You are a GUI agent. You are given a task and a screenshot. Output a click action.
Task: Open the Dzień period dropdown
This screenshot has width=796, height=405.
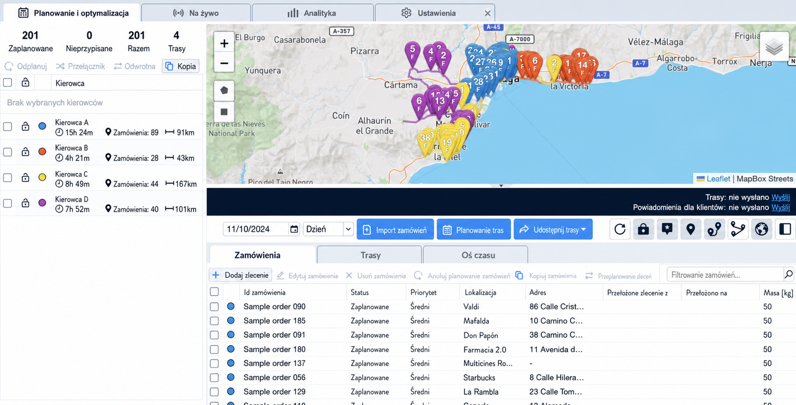pyautogui.click(x=328, y=229)
